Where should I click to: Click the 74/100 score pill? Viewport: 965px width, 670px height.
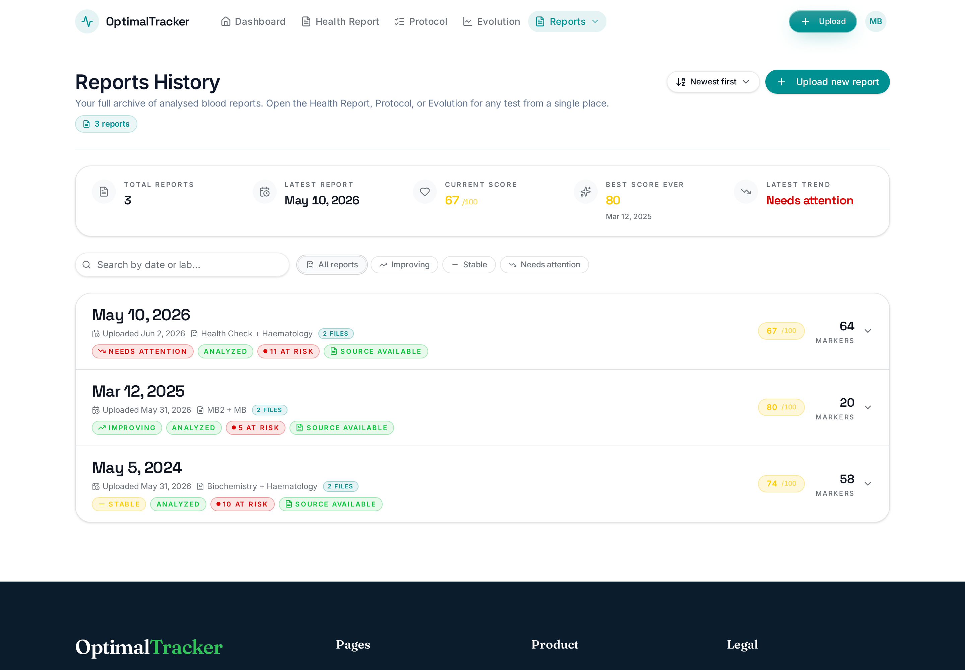[781, 484]
